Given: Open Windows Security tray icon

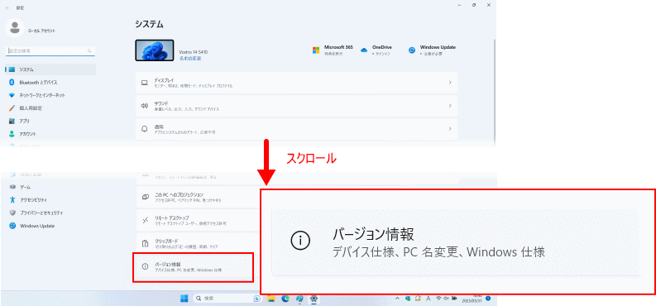Looking at the screenshot, I should tap(408, 299).
